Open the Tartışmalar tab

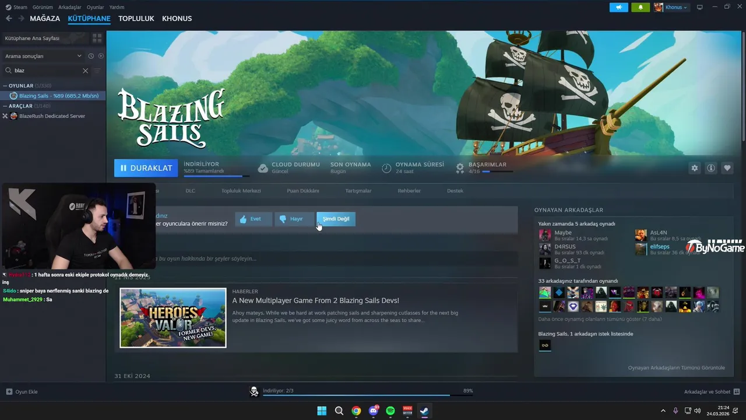(358, 191)
